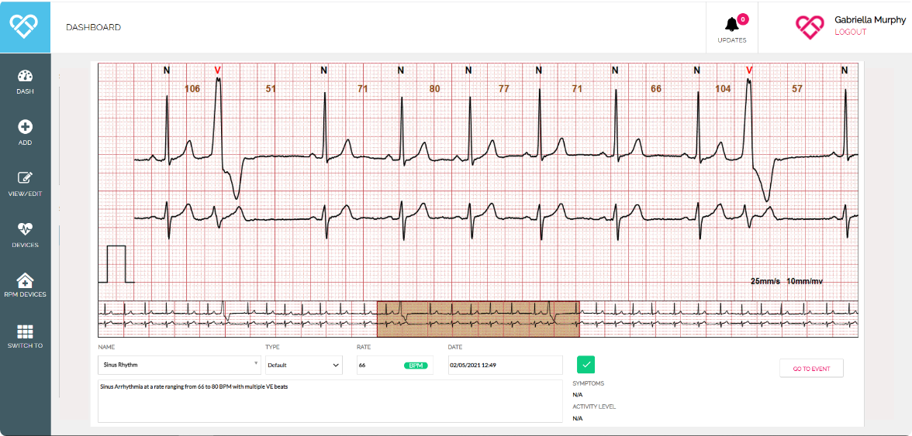The height and width of the screenshot is (436, 912).
Task: Expand the Name dropdown showing Sinus Rhythm
Action: coord(179,364)
